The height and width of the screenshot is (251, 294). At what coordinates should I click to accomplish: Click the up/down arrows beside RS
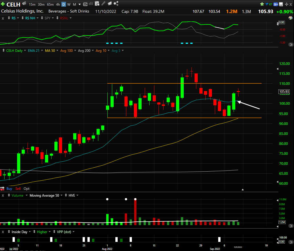coord(9,18)
